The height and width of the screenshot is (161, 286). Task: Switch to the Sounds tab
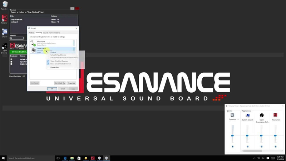(46, 33)
